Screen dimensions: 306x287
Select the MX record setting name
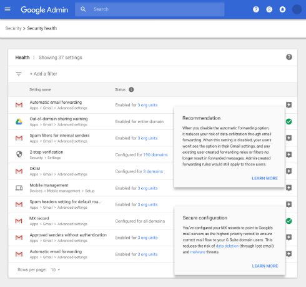[x=39, y=218]
